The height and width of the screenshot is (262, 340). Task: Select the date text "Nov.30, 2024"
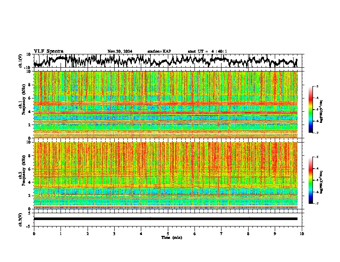point(120,51)
